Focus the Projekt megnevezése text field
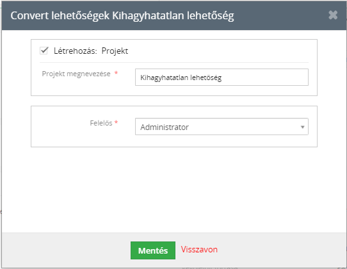This screenshot has width=347, height=269. click(x=222, y=77)
